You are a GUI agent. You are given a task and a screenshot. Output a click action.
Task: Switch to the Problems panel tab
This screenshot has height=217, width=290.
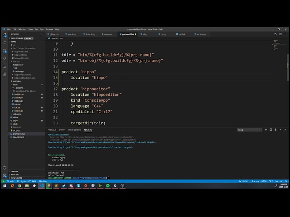52,130
